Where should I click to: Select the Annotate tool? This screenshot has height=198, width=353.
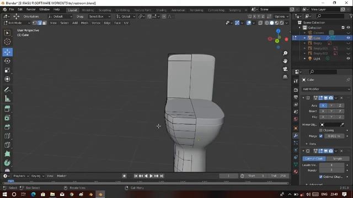coord(7,90)
